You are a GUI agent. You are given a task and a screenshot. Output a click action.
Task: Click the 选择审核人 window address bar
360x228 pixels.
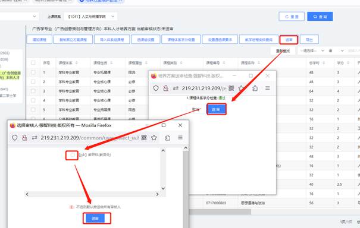tap(89, 138)
